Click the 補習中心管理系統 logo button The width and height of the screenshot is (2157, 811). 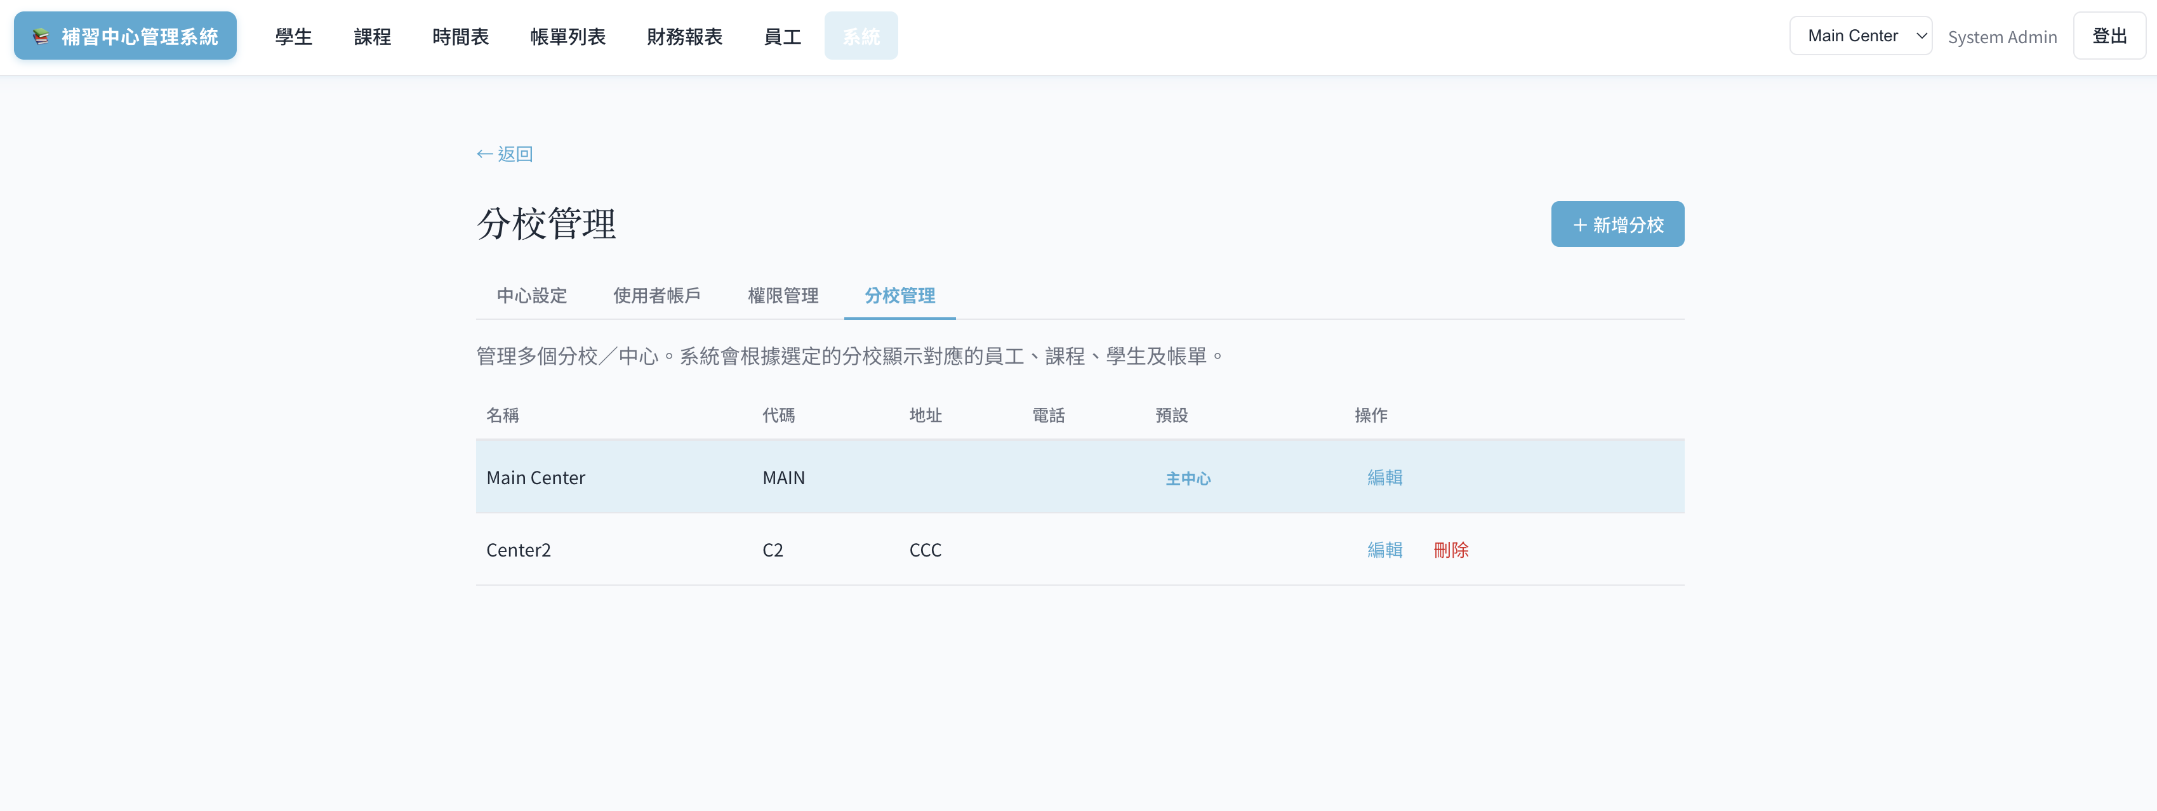125,36
